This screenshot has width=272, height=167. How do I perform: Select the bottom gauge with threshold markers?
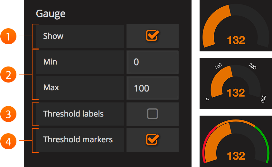pos(236,141)
